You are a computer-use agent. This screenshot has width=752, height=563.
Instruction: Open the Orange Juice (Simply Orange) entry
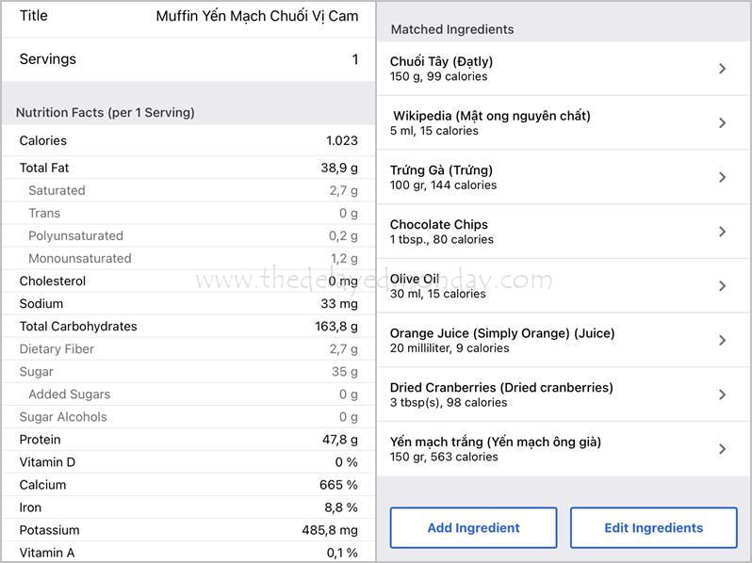coord(547,340)
